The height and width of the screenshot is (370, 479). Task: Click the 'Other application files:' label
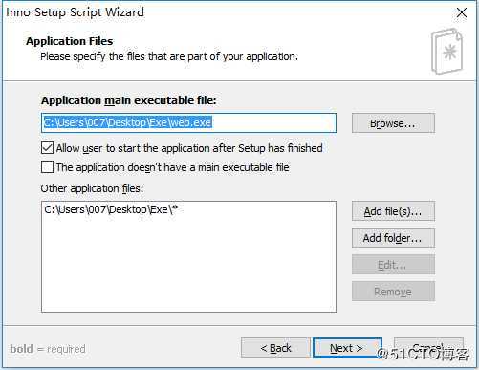click(92, 188)
